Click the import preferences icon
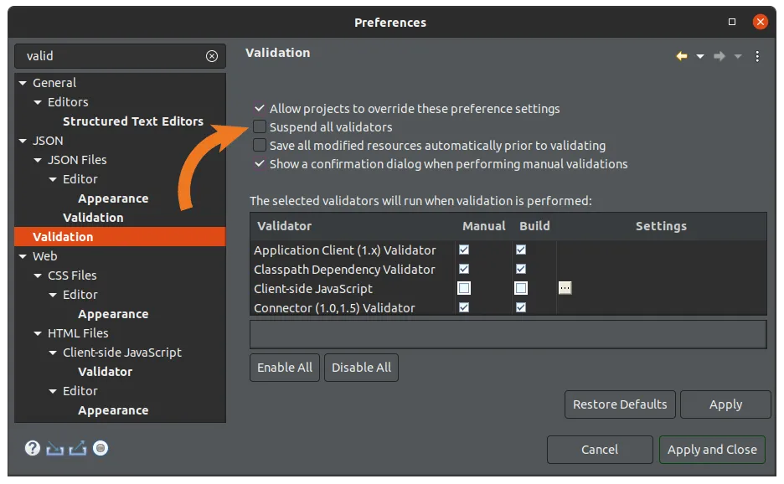784x484 pixels. coord(54,449)
